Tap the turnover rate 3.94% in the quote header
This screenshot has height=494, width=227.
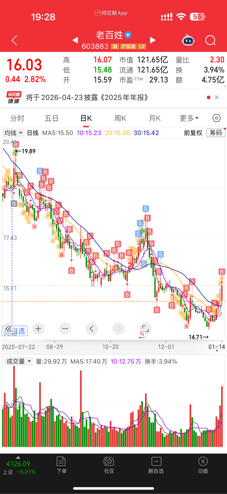click(x=214, y=70)
